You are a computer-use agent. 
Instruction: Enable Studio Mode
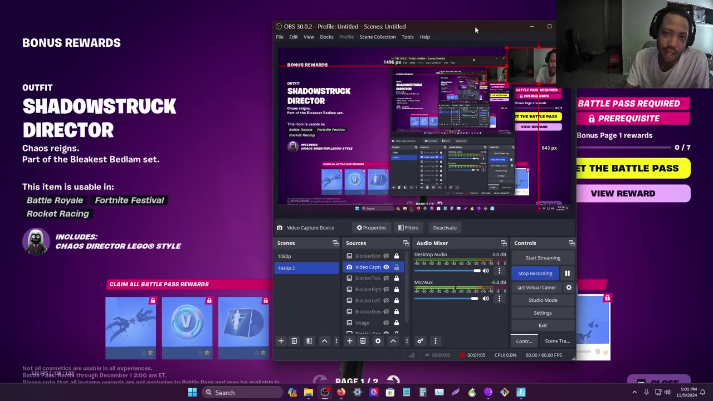coord(543,300)
